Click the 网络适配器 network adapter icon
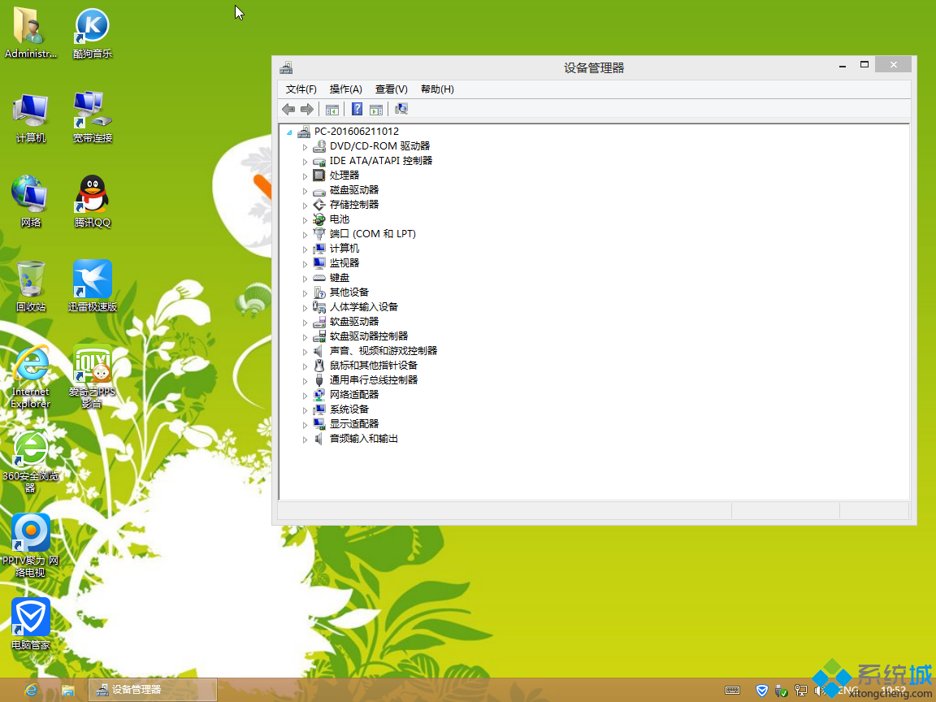The image size is (936, 702). pyautogui.click(x=318, y=394)
